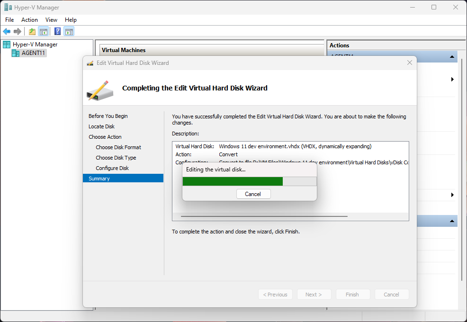
Task: Click the blue Back arrow toolbar icon
Action: coord(7,32)
